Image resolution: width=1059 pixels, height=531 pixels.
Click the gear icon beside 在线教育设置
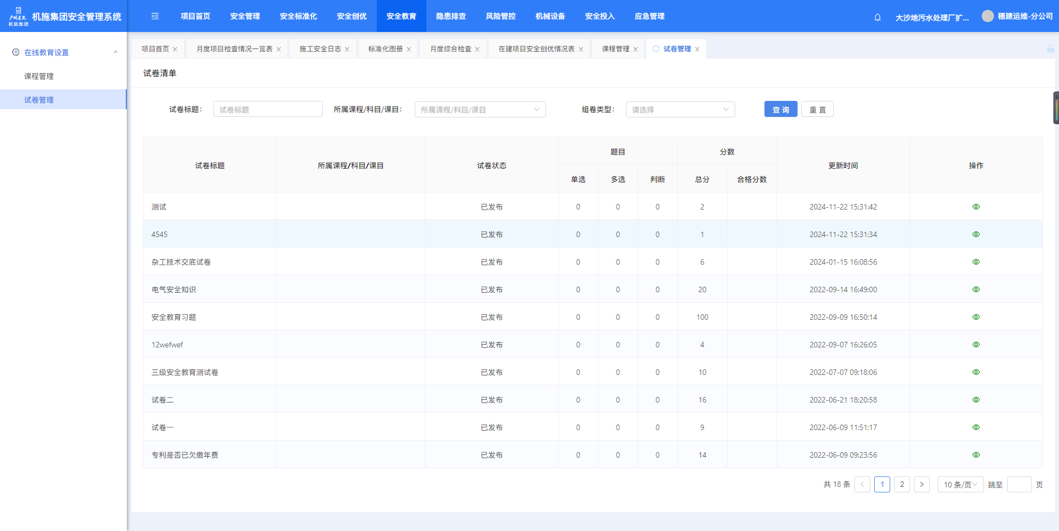(15, 52)
